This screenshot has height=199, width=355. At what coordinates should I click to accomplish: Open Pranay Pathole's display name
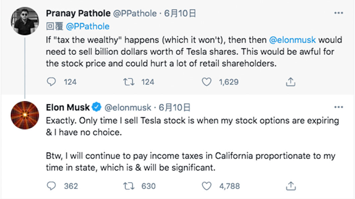[78, 13]
